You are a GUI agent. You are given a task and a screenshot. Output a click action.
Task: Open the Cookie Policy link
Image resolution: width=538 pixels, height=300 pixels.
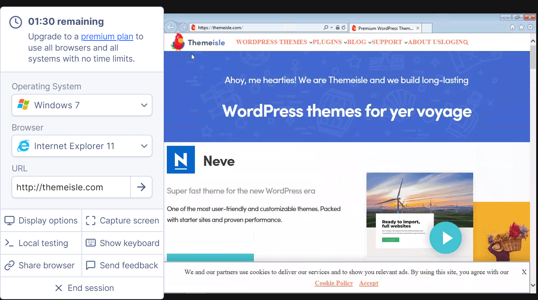tap(334, 283)
